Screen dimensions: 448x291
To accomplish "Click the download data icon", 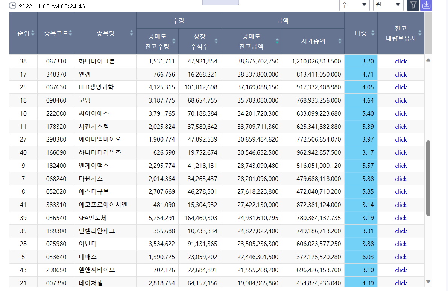I will pyautogui.click(x=426, y=5).
